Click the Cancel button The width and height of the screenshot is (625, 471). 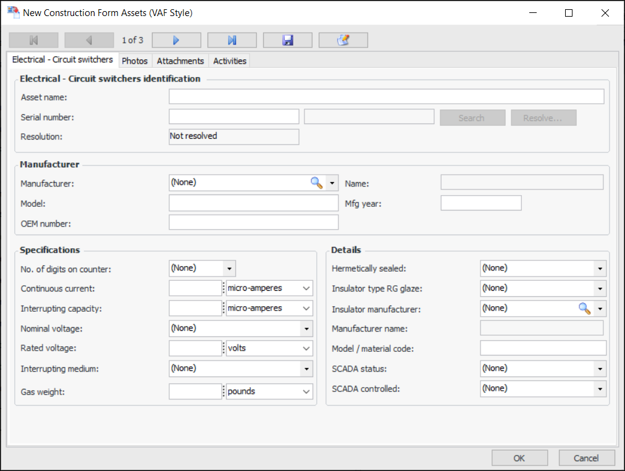coord(586,458)
